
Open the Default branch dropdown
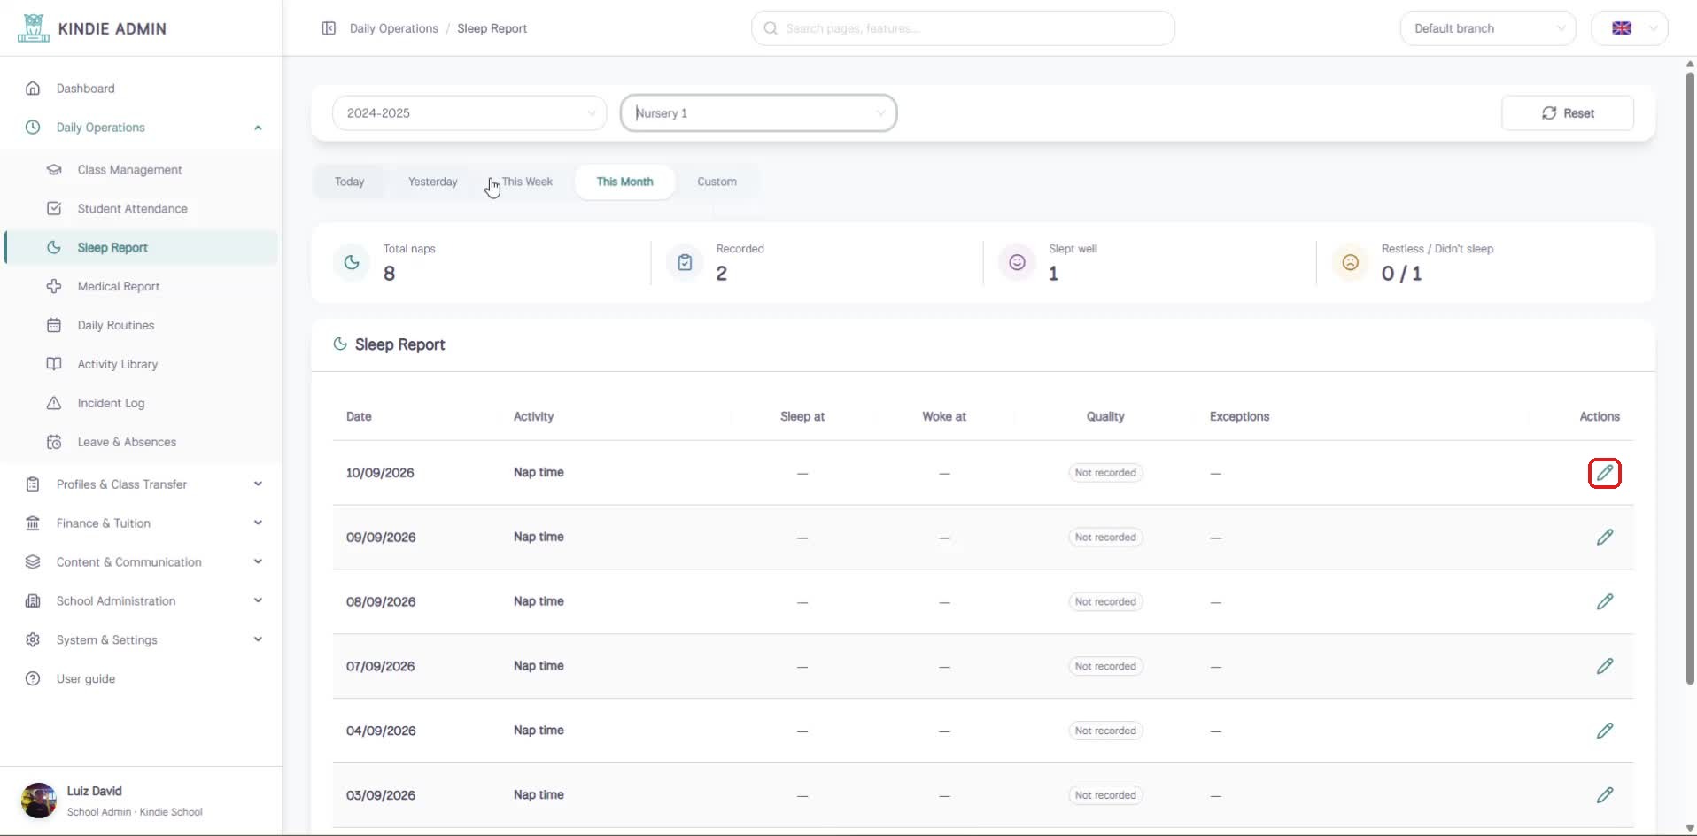[x=1488, y=28]
